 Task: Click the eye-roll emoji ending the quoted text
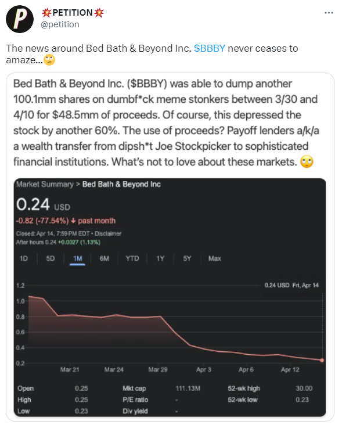point(307,162)
